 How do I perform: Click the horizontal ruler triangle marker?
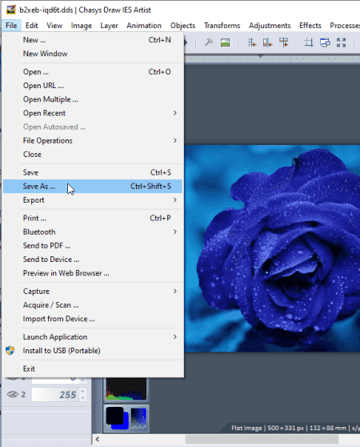(260, 56)
